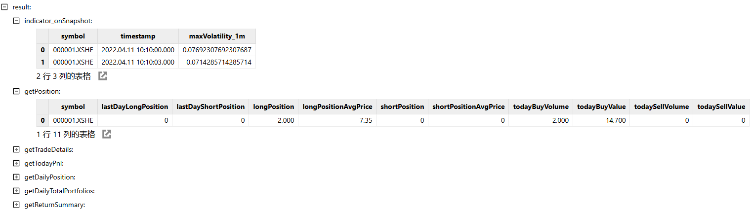Collapse the result root node
This screenshot has width=753, height=211.
[5, 7]
